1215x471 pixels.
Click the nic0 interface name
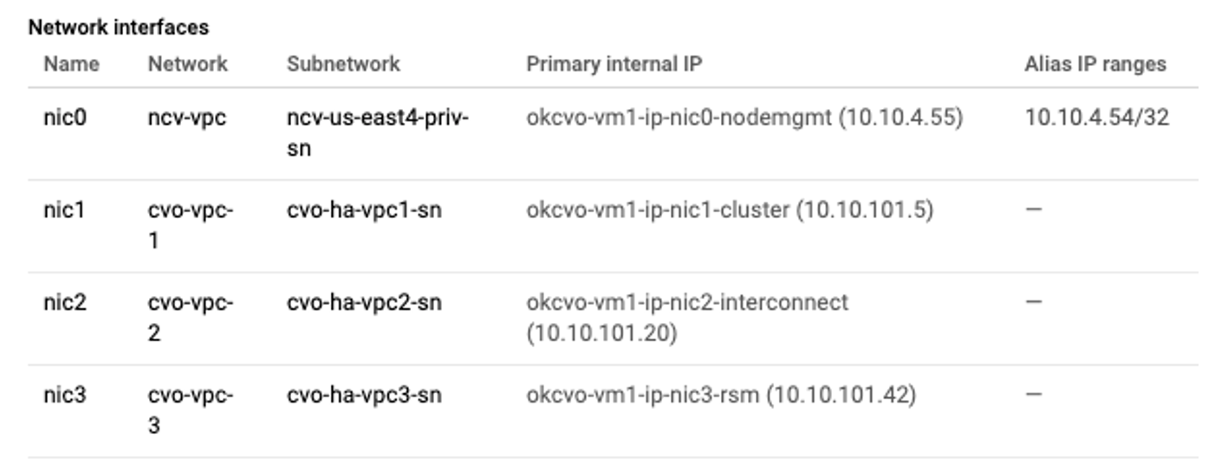coord(65,117)
